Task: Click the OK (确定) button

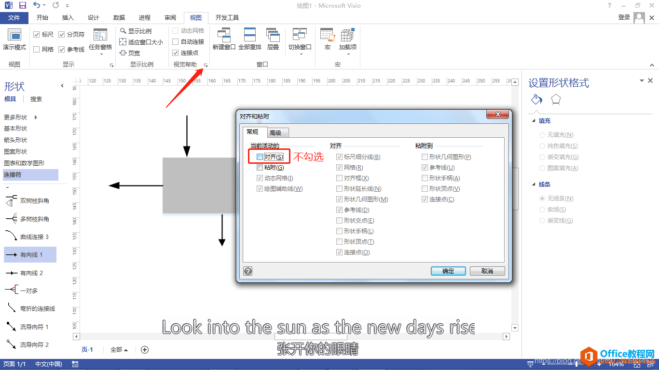Action: [448, 271]
